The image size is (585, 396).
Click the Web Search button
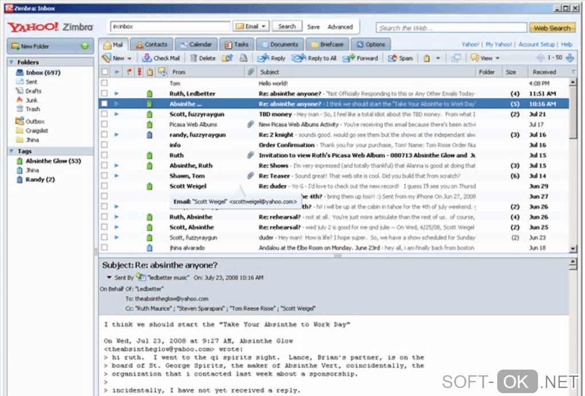(x=552, y=28)
